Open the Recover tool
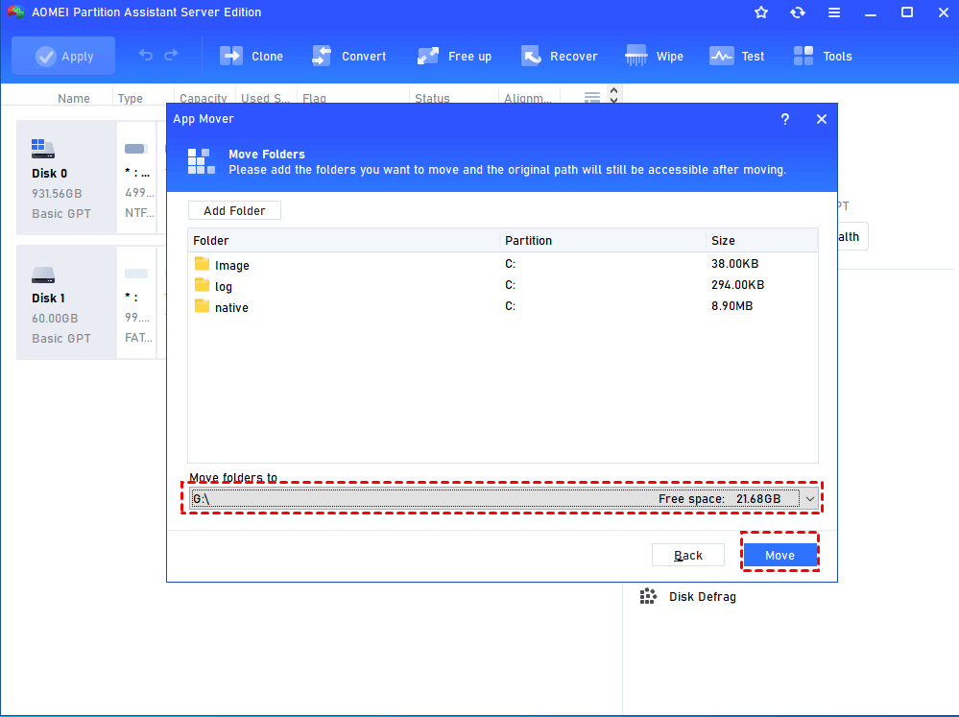The height and width of the screenshot is (717, 959). pos(559,57)
